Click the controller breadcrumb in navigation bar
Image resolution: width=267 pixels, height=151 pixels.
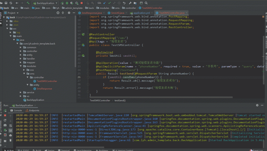[131, 8]
